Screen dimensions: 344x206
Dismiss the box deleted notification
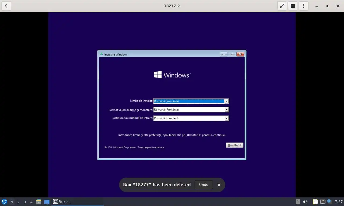pyautogui.click(x=219, y=185)
